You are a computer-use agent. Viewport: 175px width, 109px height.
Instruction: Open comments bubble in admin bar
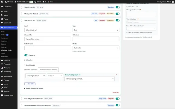point(43,2)
